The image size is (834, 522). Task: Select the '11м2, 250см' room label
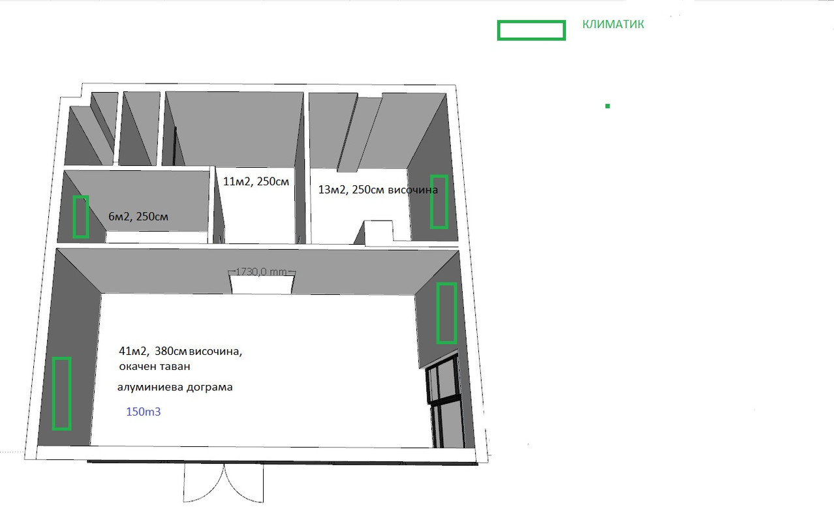click(256, 182)
